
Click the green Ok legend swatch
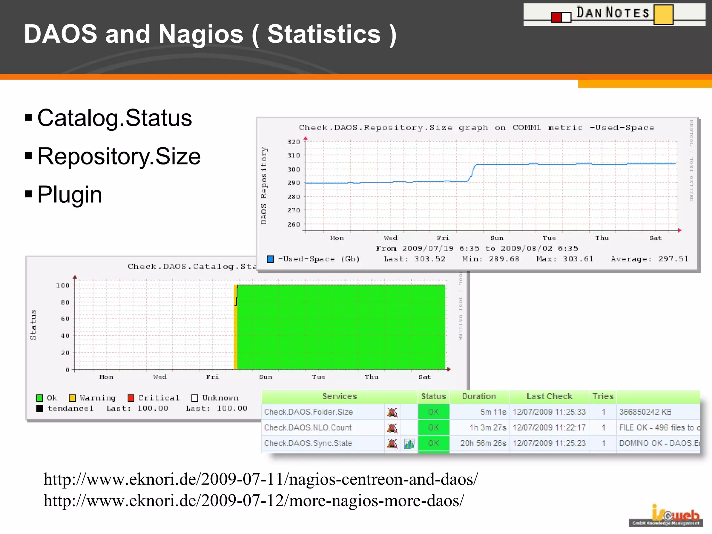click(40, 398)
